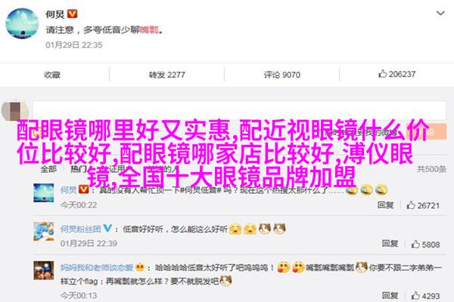Image resolution: width=454 pixels, height=302 pixels.
Task: Click the blue V badge next to 何炅粉丝团
Action: tap(107, 228)
